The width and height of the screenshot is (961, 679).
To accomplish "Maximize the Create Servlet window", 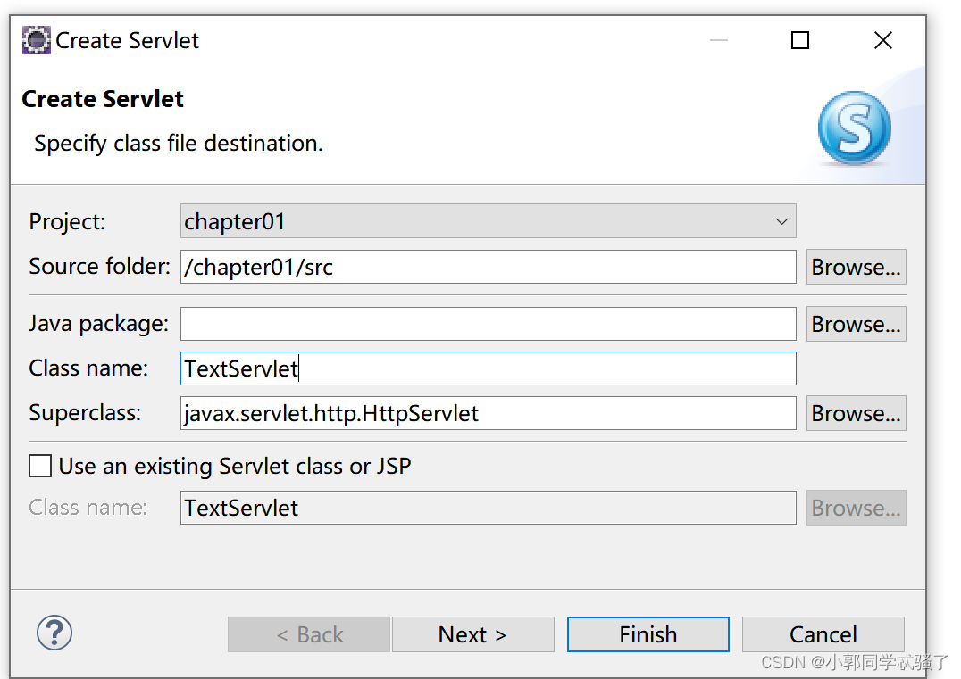I will pyautogui.click(x=800, y=40).
